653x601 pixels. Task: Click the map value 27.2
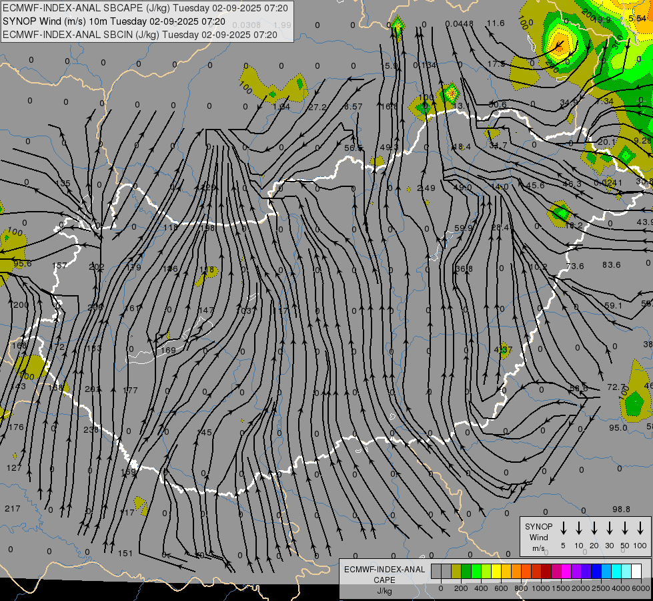[x=317, y=108]
